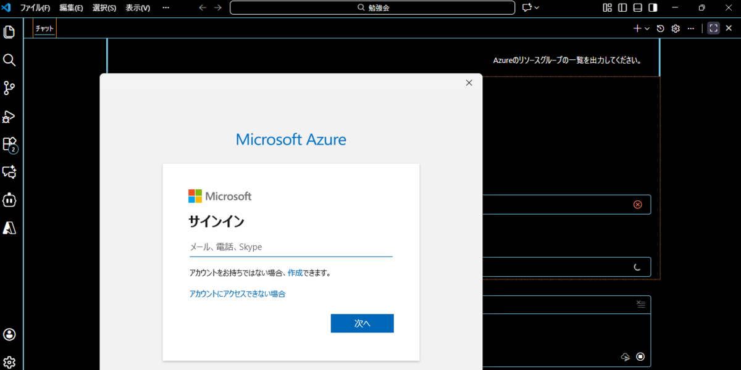
Task: Close the Microsoft Azure sign-in dialog
Action: tap(469, 83)
